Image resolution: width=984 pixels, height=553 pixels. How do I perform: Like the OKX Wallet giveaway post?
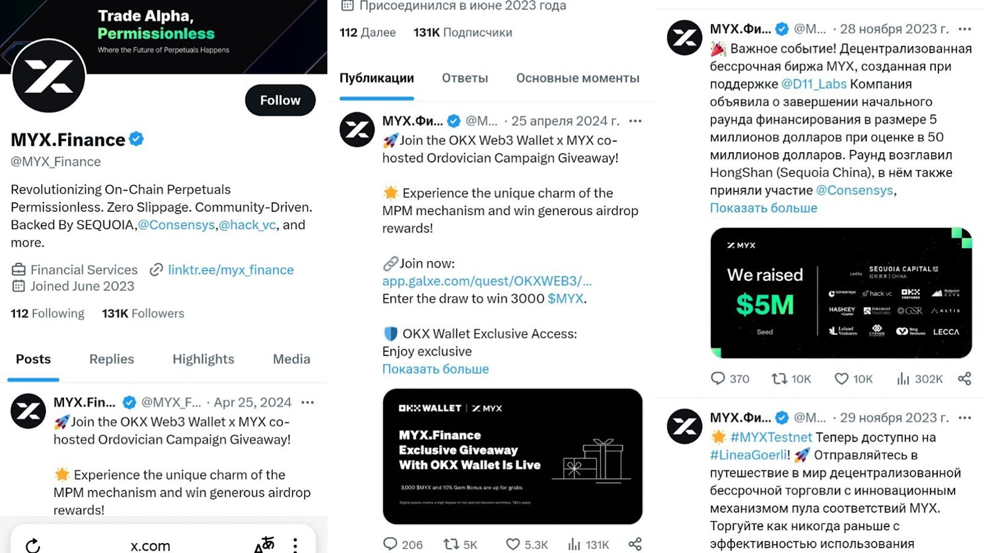click(x=512, y=544)
